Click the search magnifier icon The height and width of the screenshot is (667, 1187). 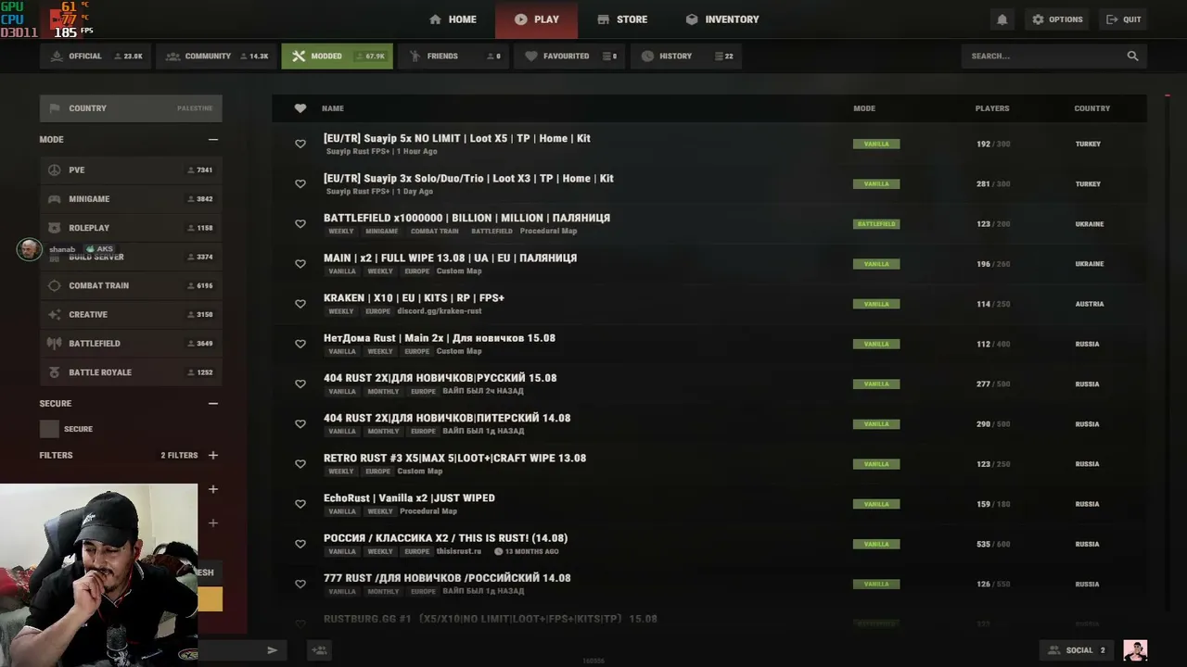click(x=1132, y=57)
